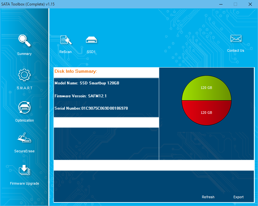The width and height of the screenshot is (258, 206).
Task: Click the Disk Info Summary heading
Action: pos(76,71)
